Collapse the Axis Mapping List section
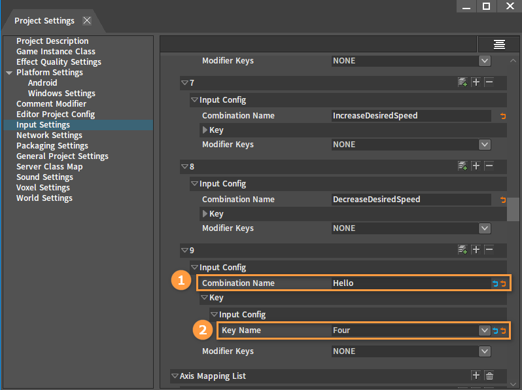 [x=175, y=376]
